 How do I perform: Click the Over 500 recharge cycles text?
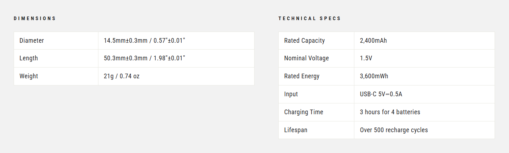coord(394,130)
